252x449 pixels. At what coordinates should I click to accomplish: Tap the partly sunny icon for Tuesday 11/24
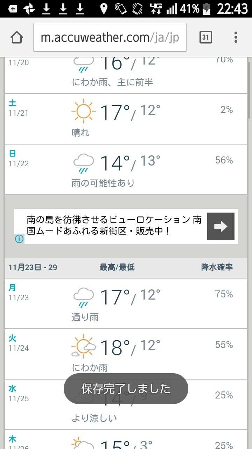point(83,347)
